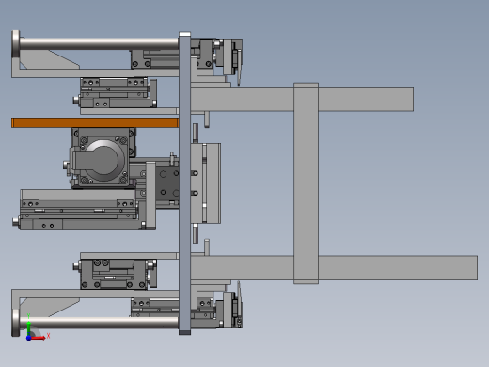Select the upper triangular gusset bracket

(x=50, y=59)
